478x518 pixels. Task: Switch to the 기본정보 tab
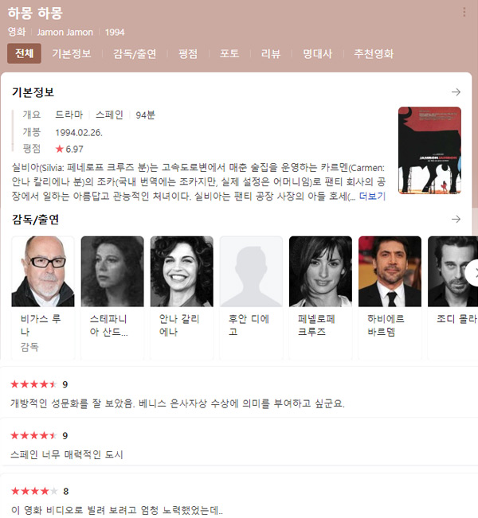tap(72, 53)
